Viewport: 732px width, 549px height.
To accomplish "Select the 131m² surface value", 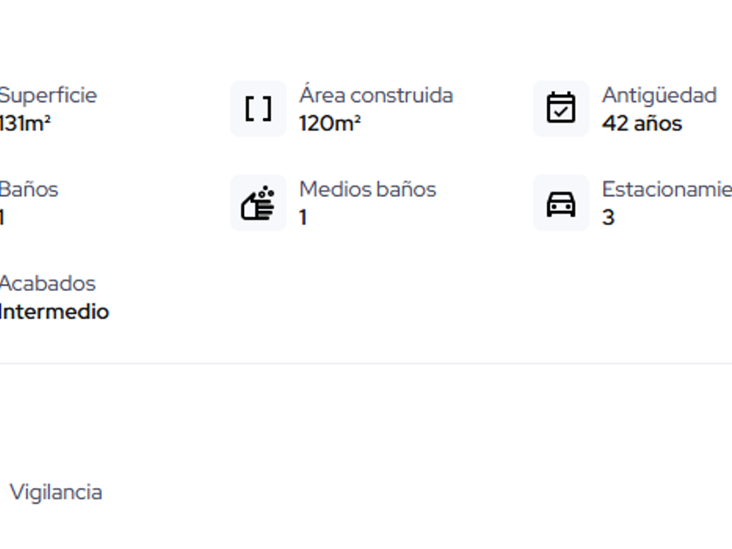I will point(25,123).
